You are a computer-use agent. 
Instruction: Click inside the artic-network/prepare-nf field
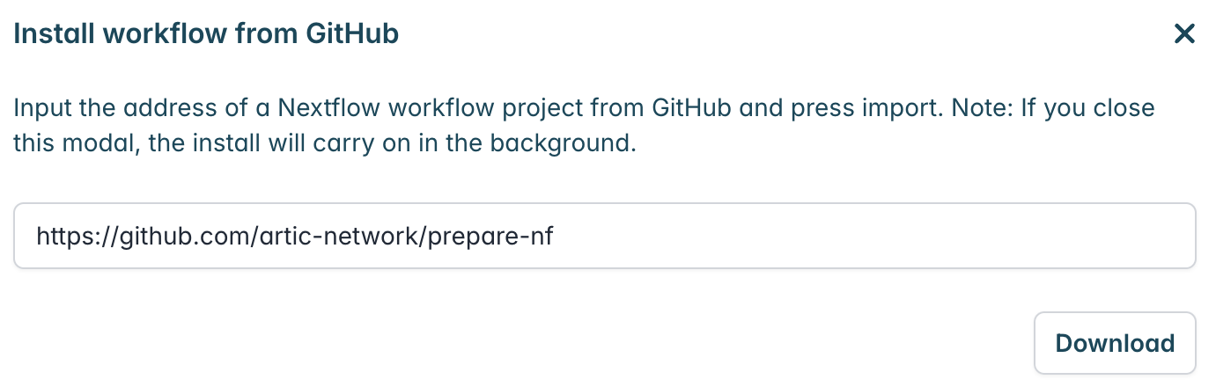tap(605, 236)
